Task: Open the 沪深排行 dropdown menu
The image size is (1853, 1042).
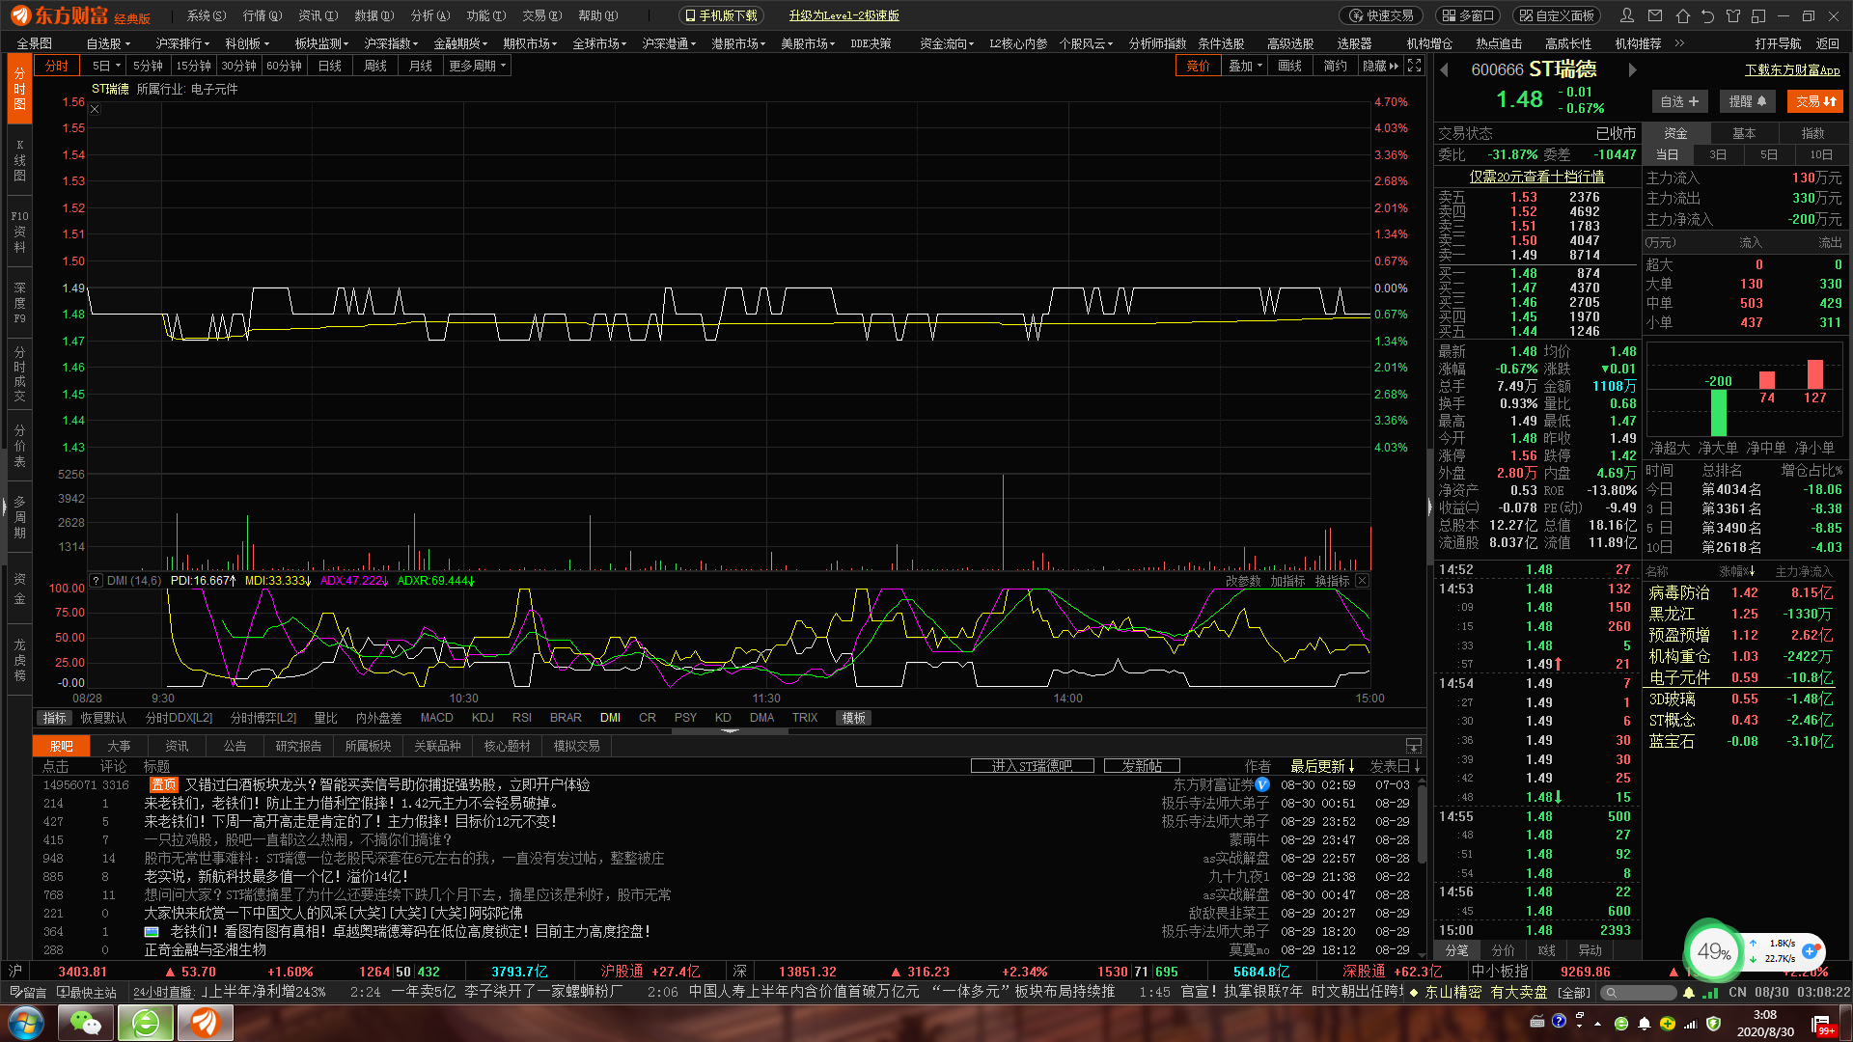Action: click(184, 43)
